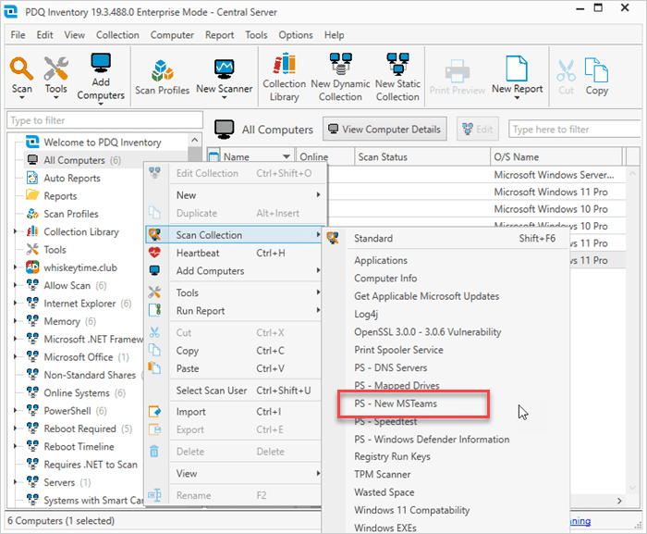This screenshot has width=647, height=534.
Task: Click tree panel scroll up arrow
Action: (x=195, y=141)
